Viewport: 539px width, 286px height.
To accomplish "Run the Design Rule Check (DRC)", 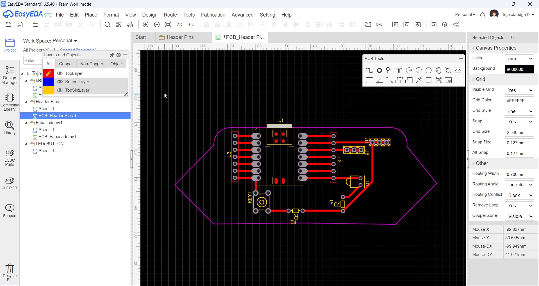I will tap(380, 25).
